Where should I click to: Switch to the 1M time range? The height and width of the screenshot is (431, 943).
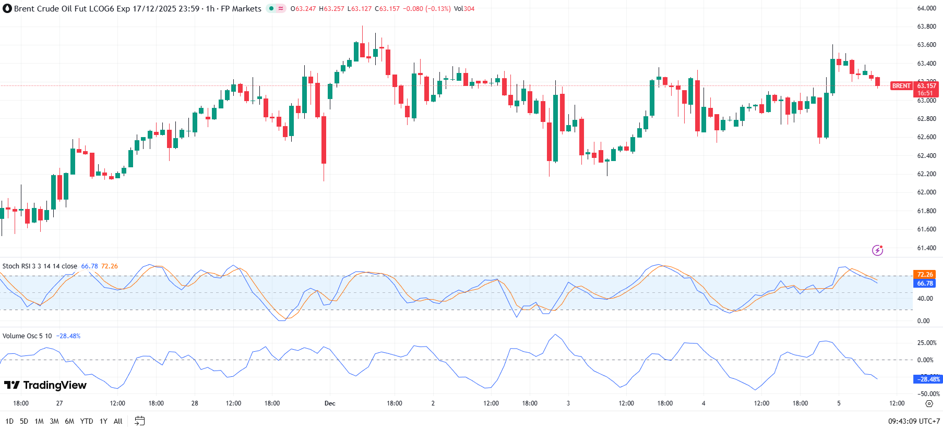[39, 421]
